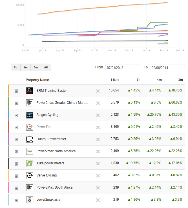188x208 pixels.
Task: Toggle the Verve Cycling checkbox
Action: (16, 176)
